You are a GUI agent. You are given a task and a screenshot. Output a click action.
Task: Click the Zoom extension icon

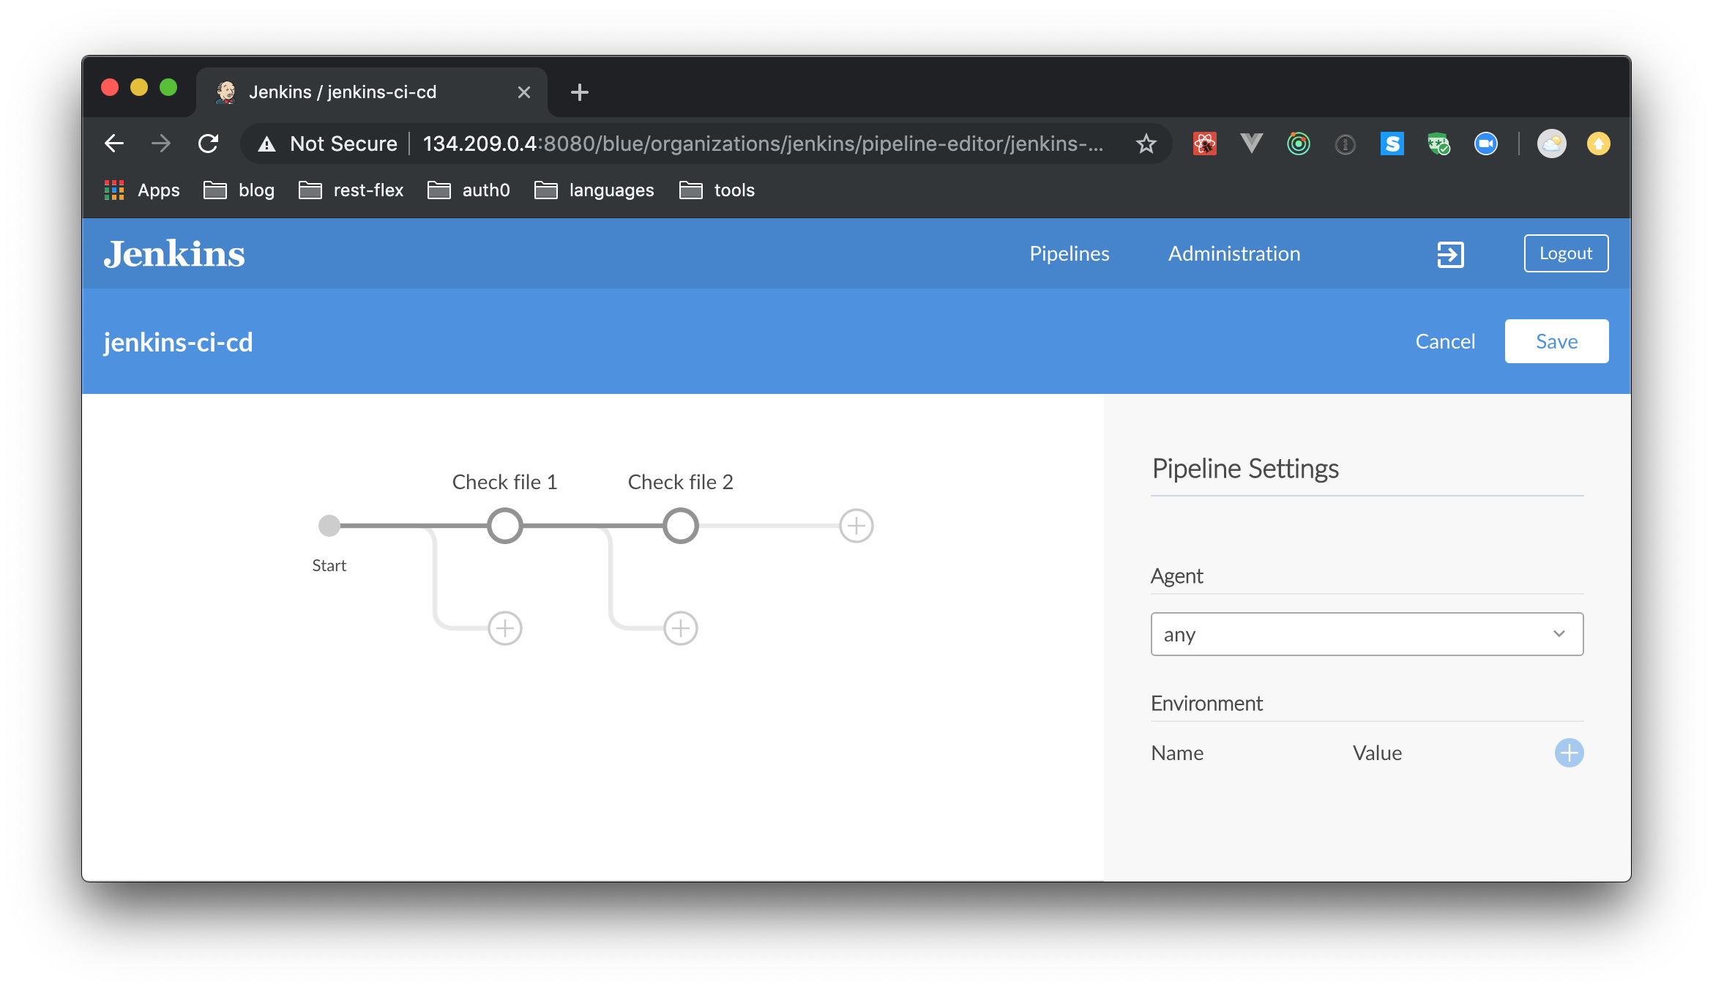pyautogui.click(x=1485, y=144)
